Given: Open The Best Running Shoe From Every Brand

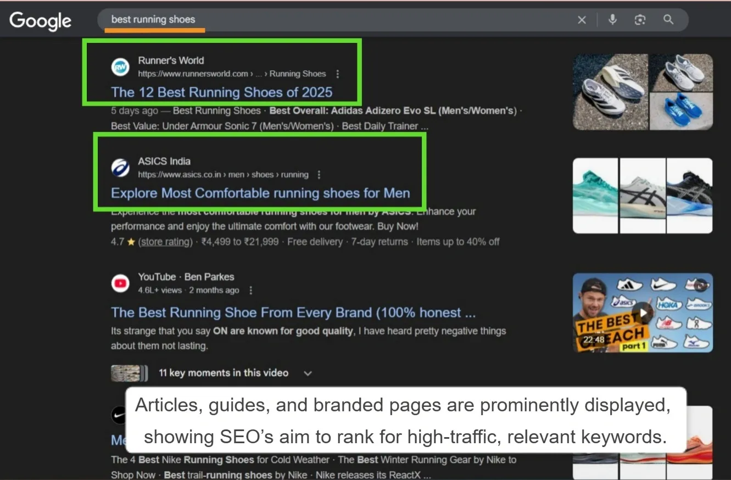Looking at the screenshot, I should 293,312.
